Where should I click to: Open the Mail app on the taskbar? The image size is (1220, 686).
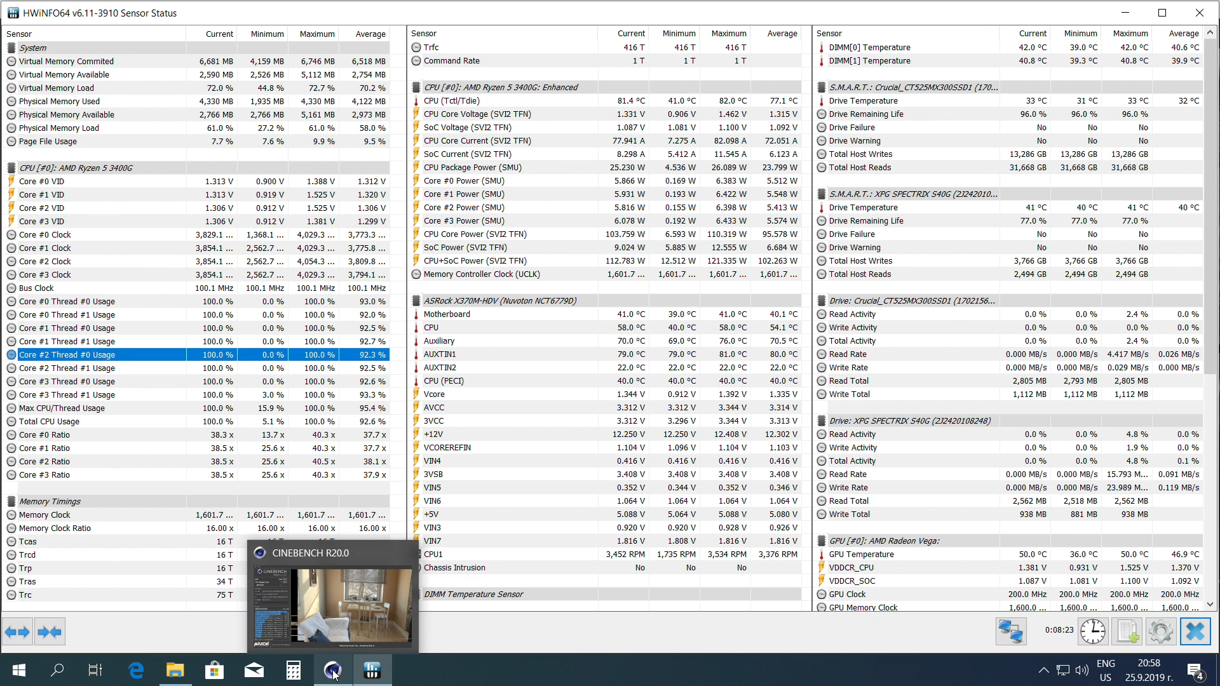[x=254, y=670]
